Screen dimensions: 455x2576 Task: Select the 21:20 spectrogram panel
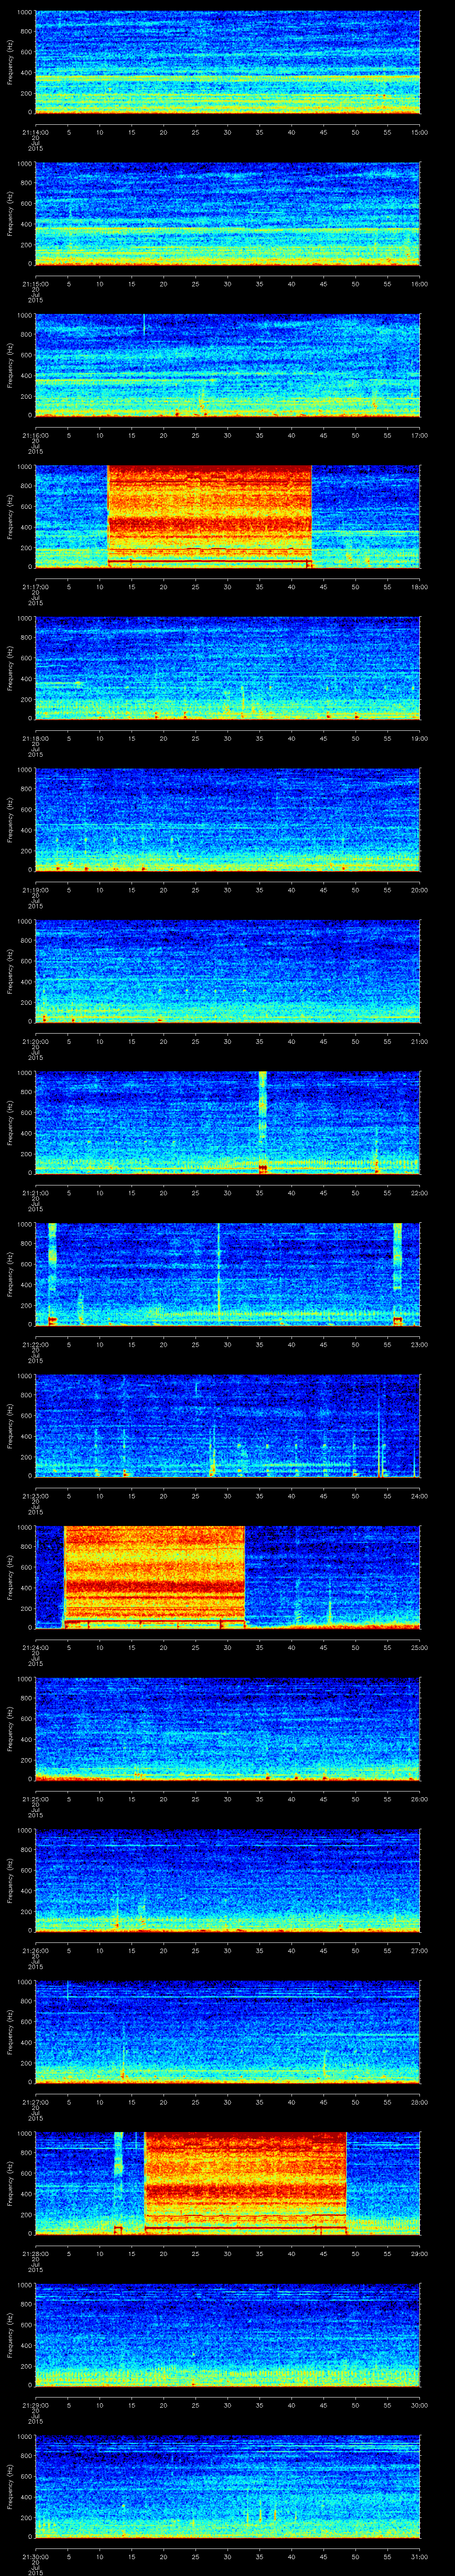pos(227,969)
